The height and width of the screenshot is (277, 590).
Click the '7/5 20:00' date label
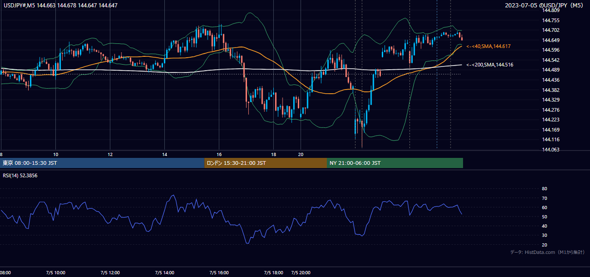[301, 273]
